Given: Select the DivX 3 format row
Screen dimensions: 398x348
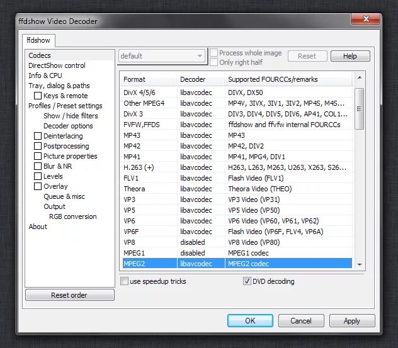Looking at the screenshot, I should [x=237, y=114].
